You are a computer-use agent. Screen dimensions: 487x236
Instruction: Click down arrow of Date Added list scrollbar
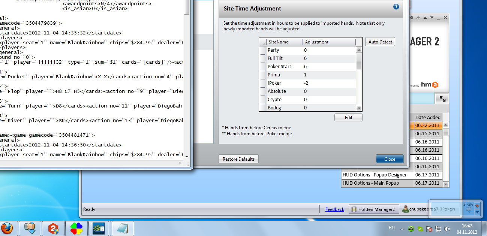[446, 184]
